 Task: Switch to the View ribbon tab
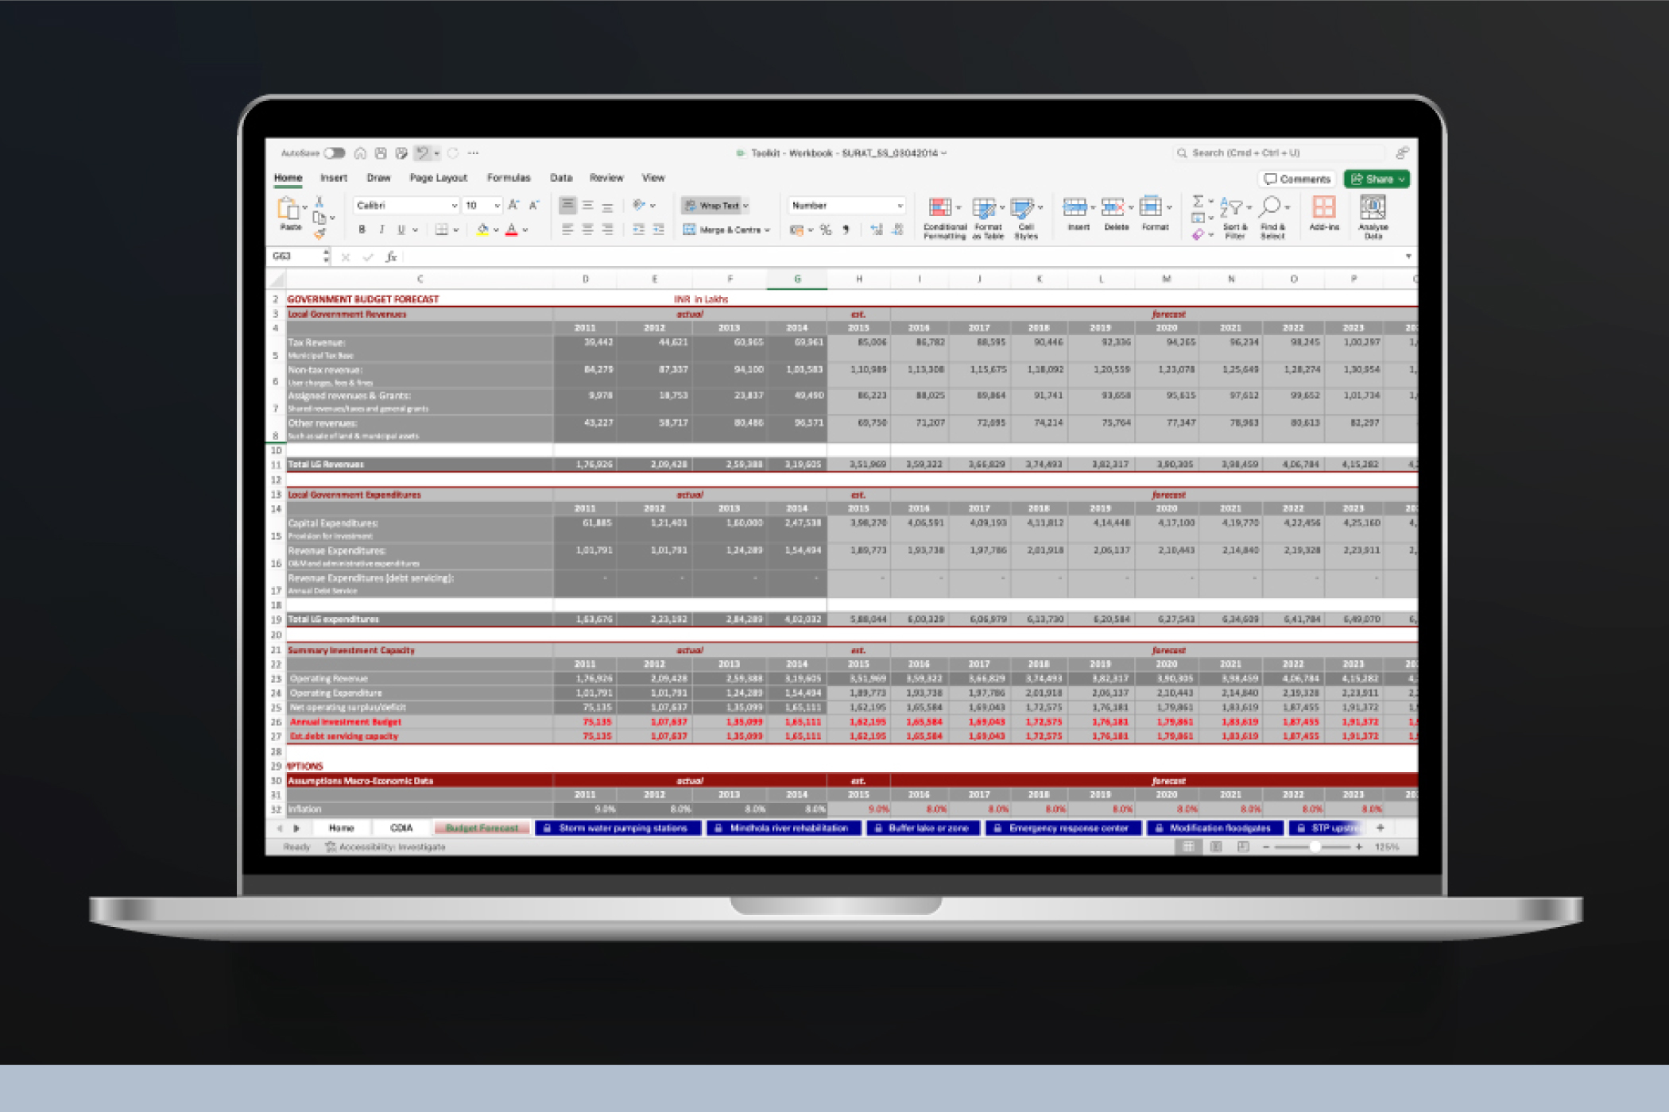click(653, 178)
